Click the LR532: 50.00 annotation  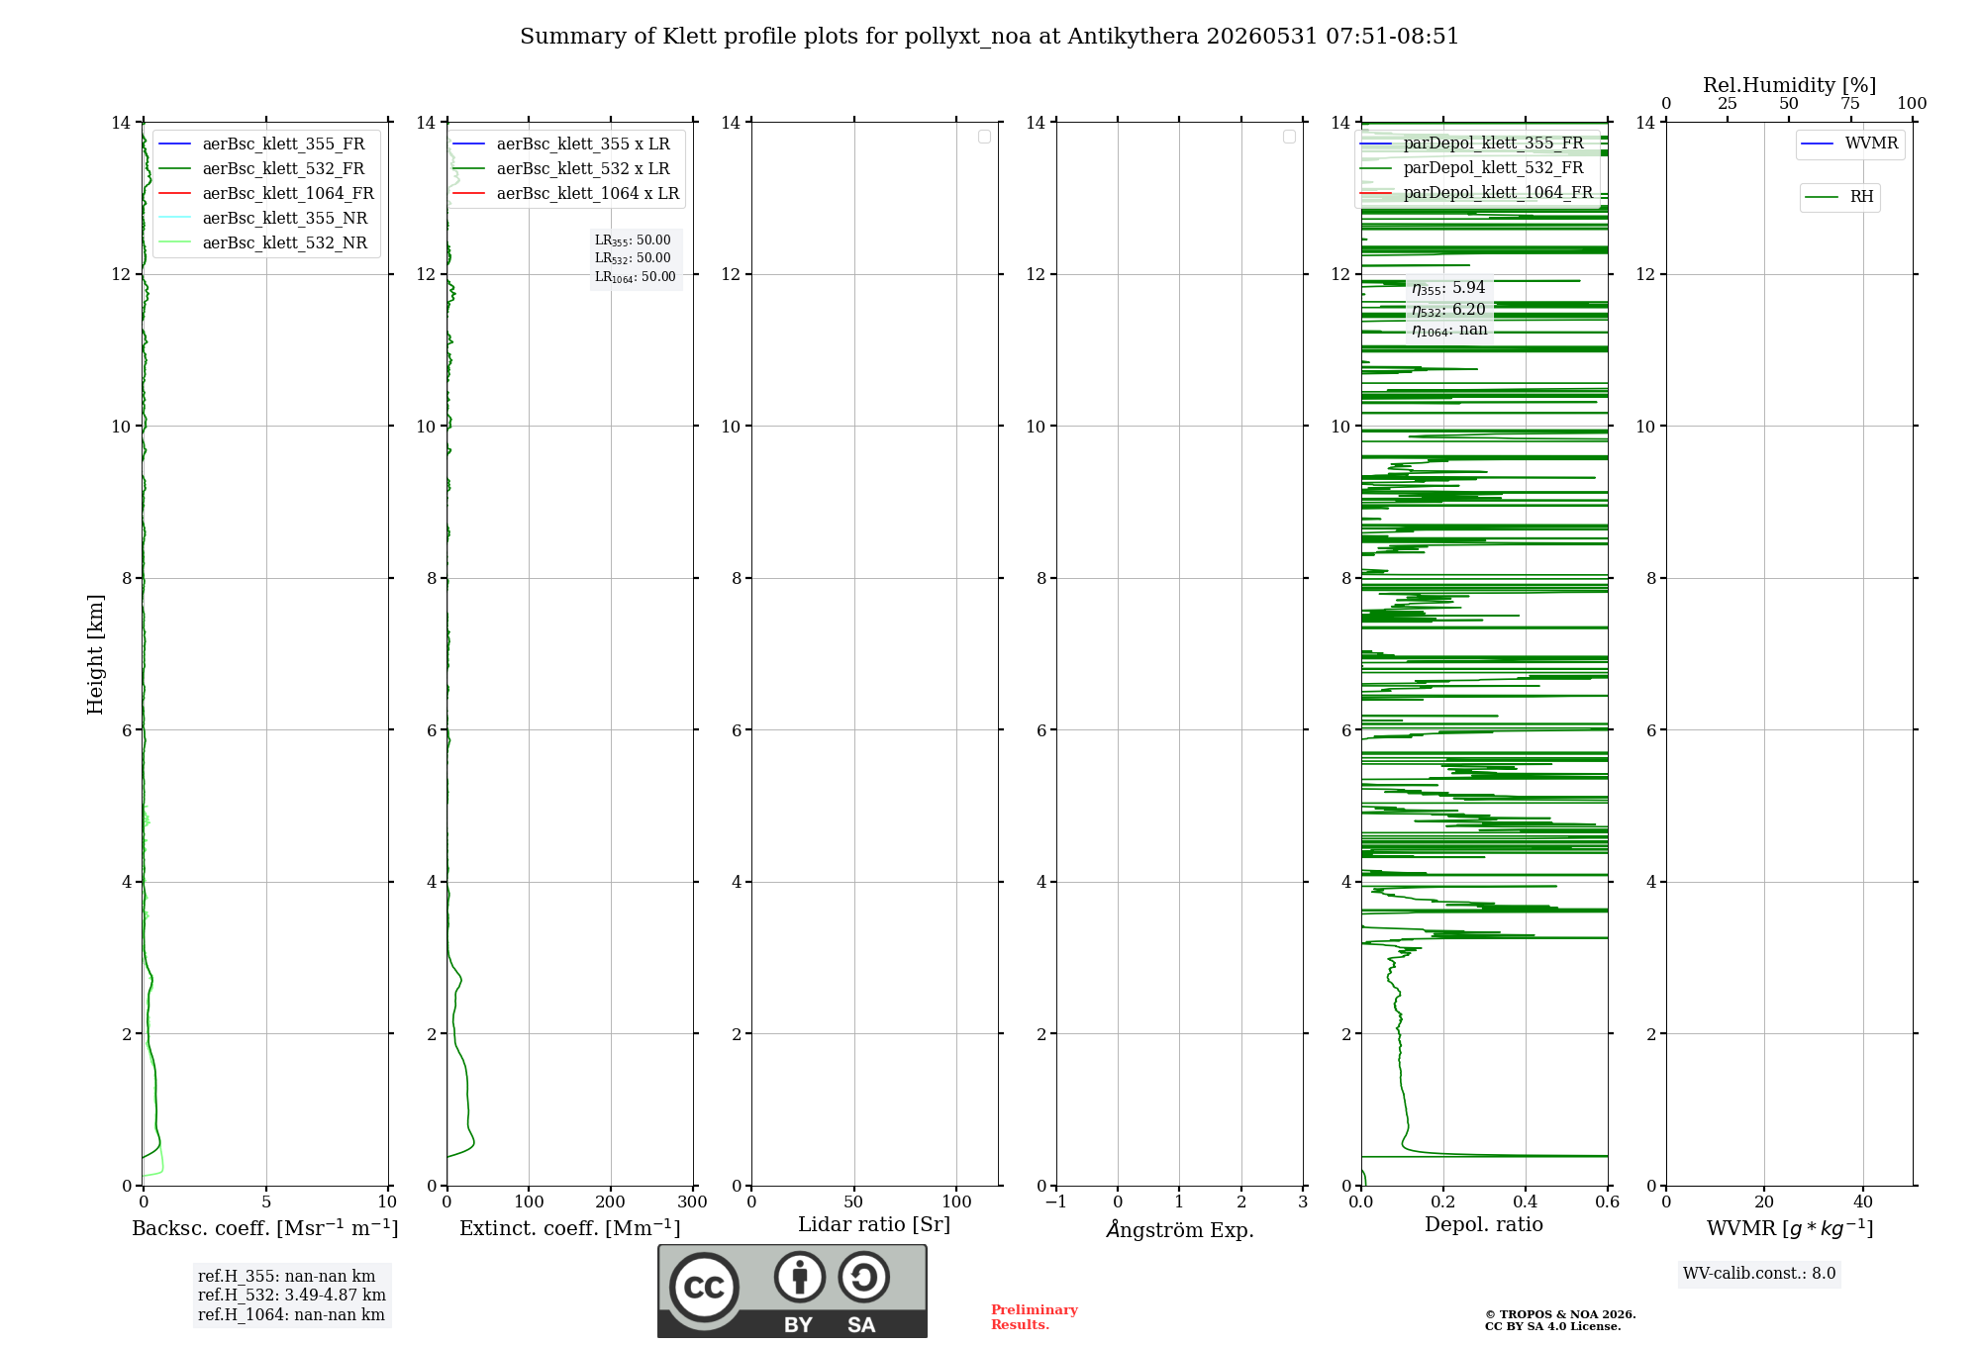(x=633, y=258)
